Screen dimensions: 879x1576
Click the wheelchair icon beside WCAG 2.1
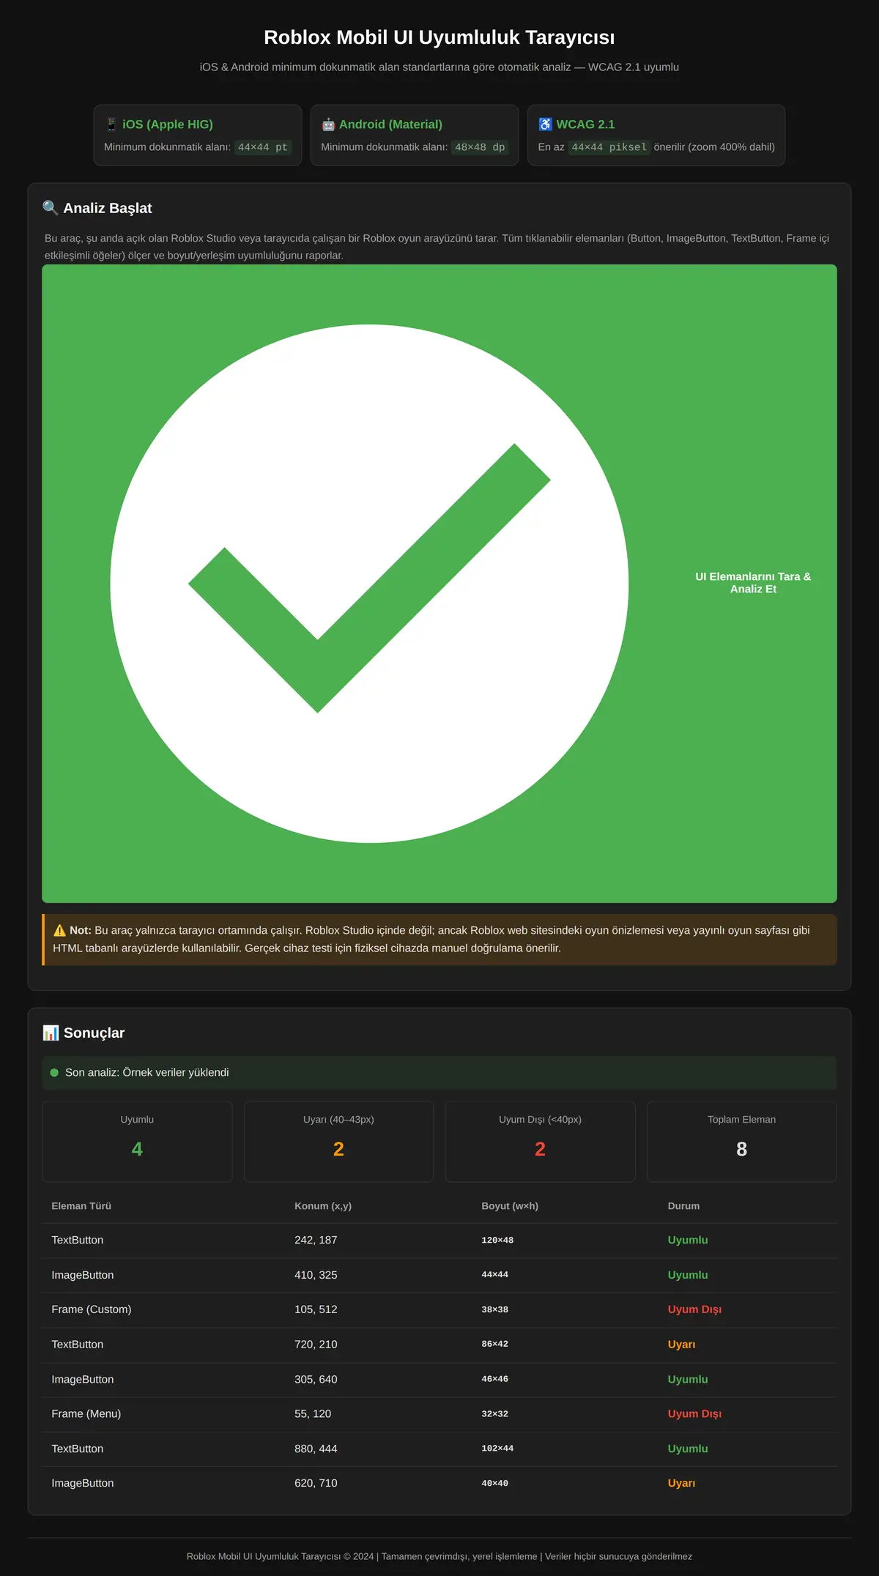(x=545, y=124)
